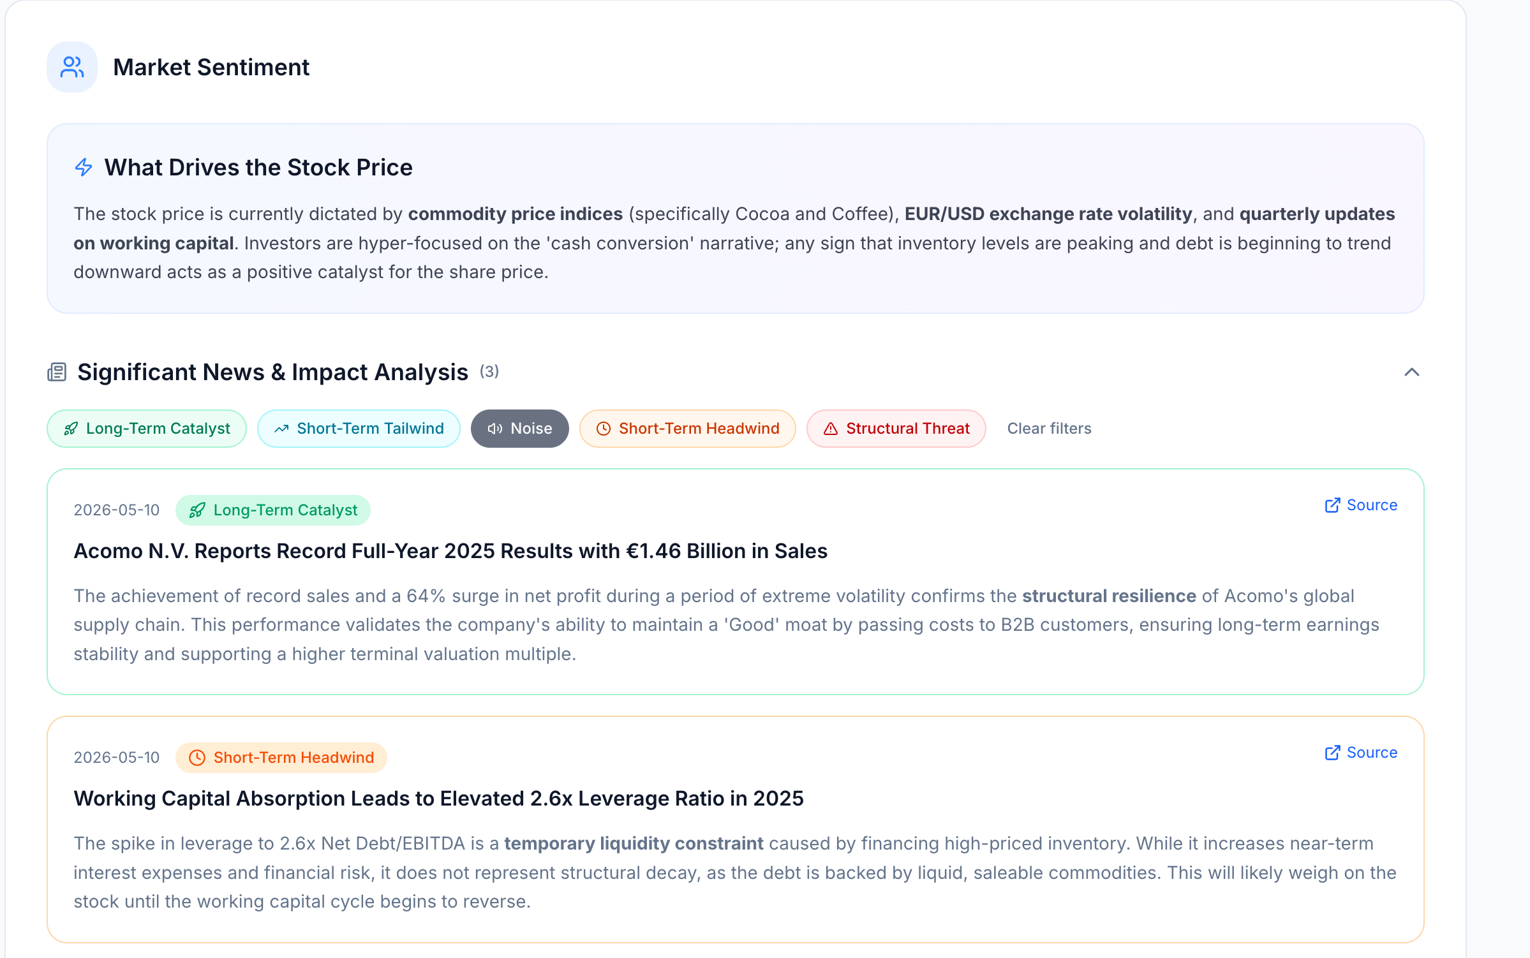This screenshot has height=958, width=1530.
Task: Toggle the Short-Term Tailwind filter chip
Action: tap(359, 429)
